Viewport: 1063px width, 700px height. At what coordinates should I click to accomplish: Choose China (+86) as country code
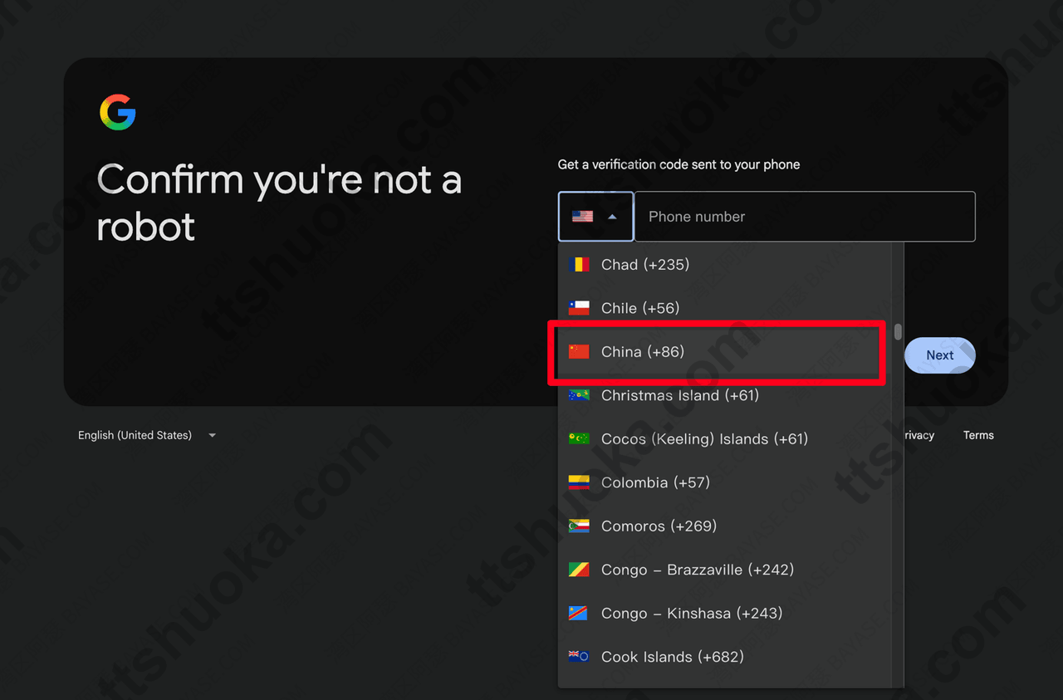click(725, 352)
